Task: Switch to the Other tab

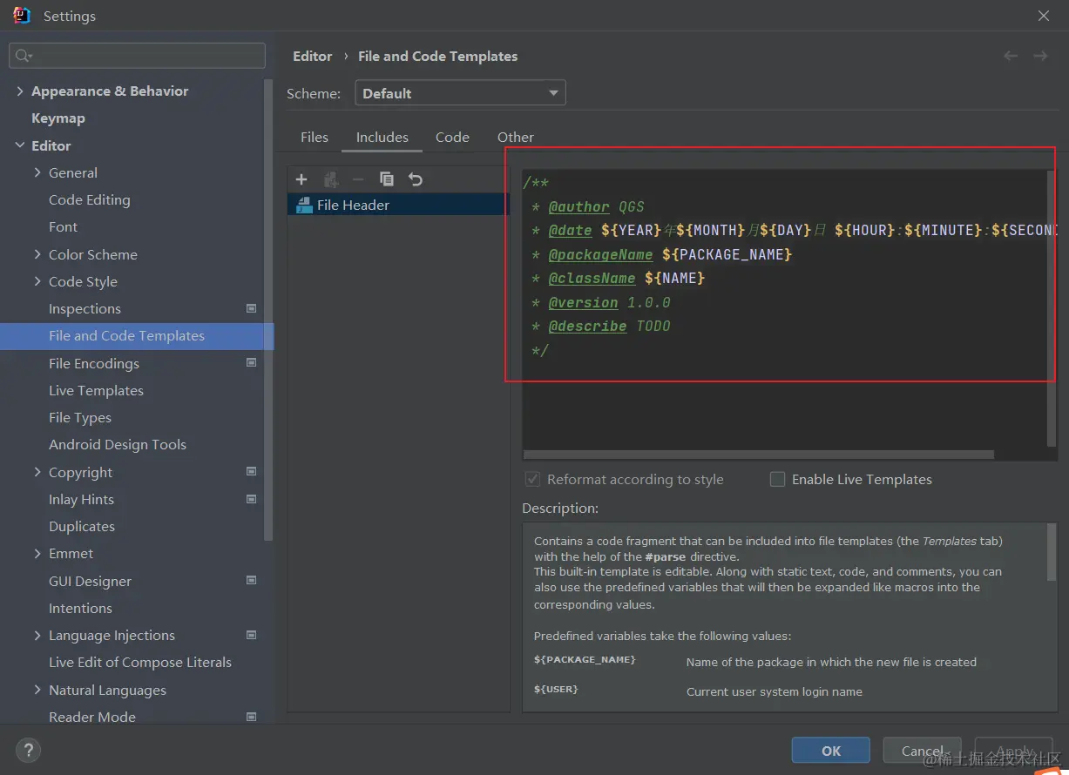Action: (x=516, y=137)
